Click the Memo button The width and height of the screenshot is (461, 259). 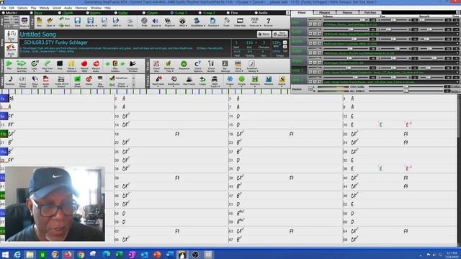[264, 34]
